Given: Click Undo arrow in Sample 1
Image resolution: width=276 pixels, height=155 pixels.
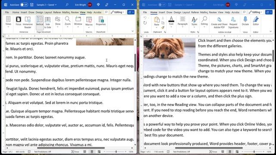Looking at the screenshot, I should 145,18.
